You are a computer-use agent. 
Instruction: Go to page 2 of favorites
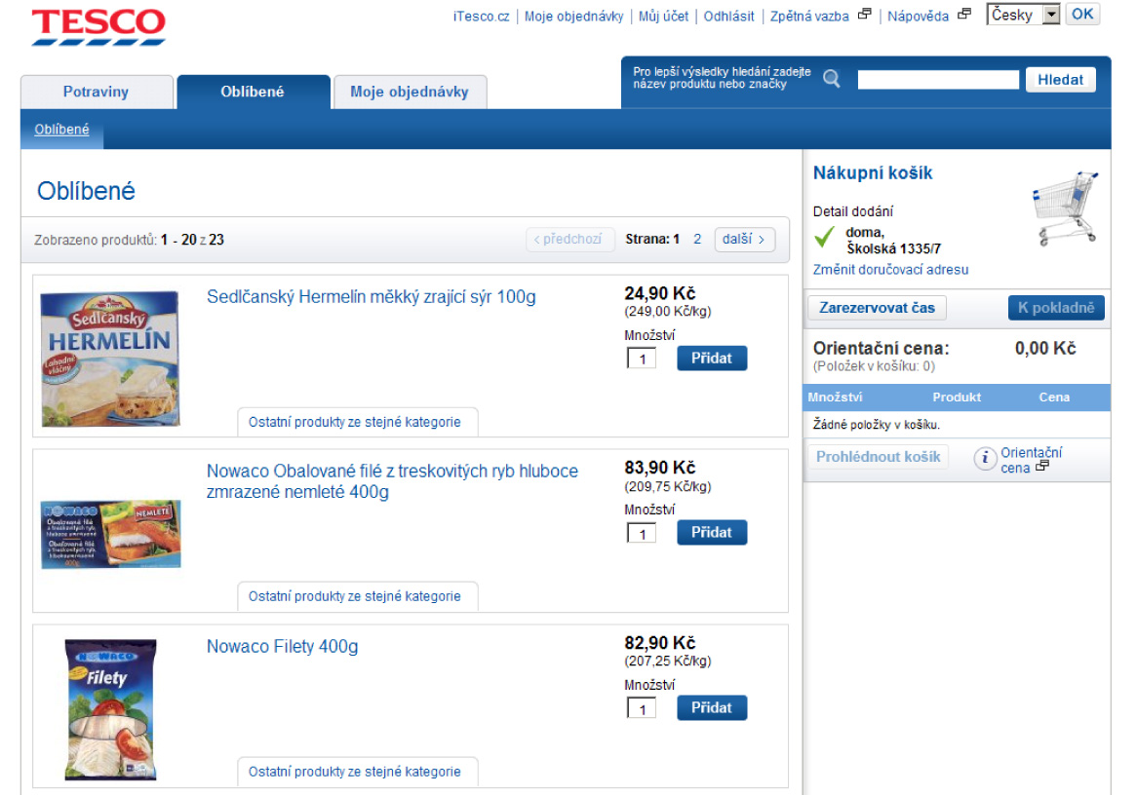tap(697, 239)
